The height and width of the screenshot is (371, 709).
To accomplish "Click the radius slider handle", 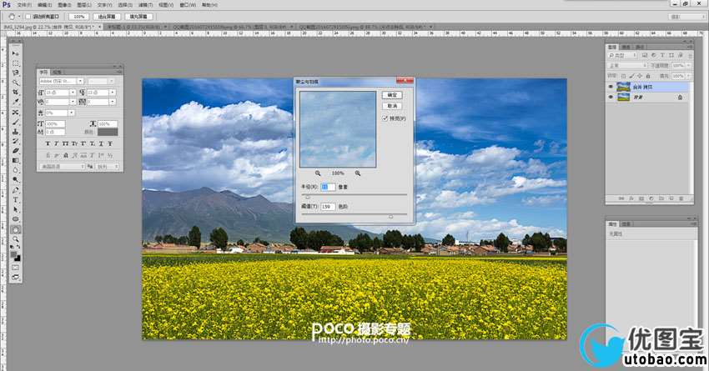I will (308, 197).
